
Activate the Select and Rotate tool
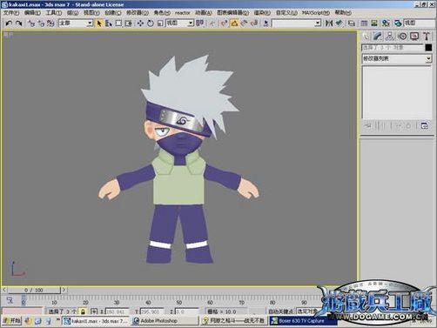coord(151,23)
